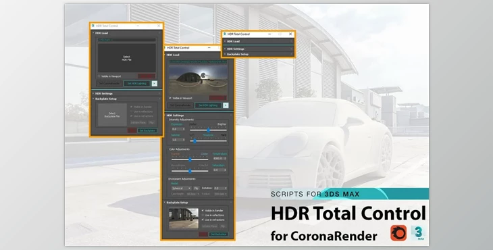493x250 pixels.
Task: Click Select HDR File preview area
Action: coord(126,58)
